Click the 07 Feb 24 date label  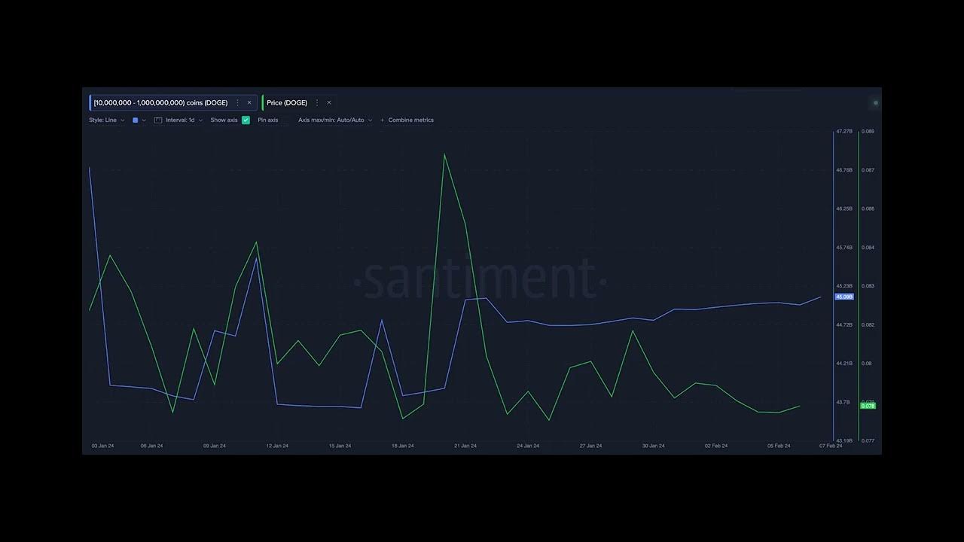pos(831,446)
